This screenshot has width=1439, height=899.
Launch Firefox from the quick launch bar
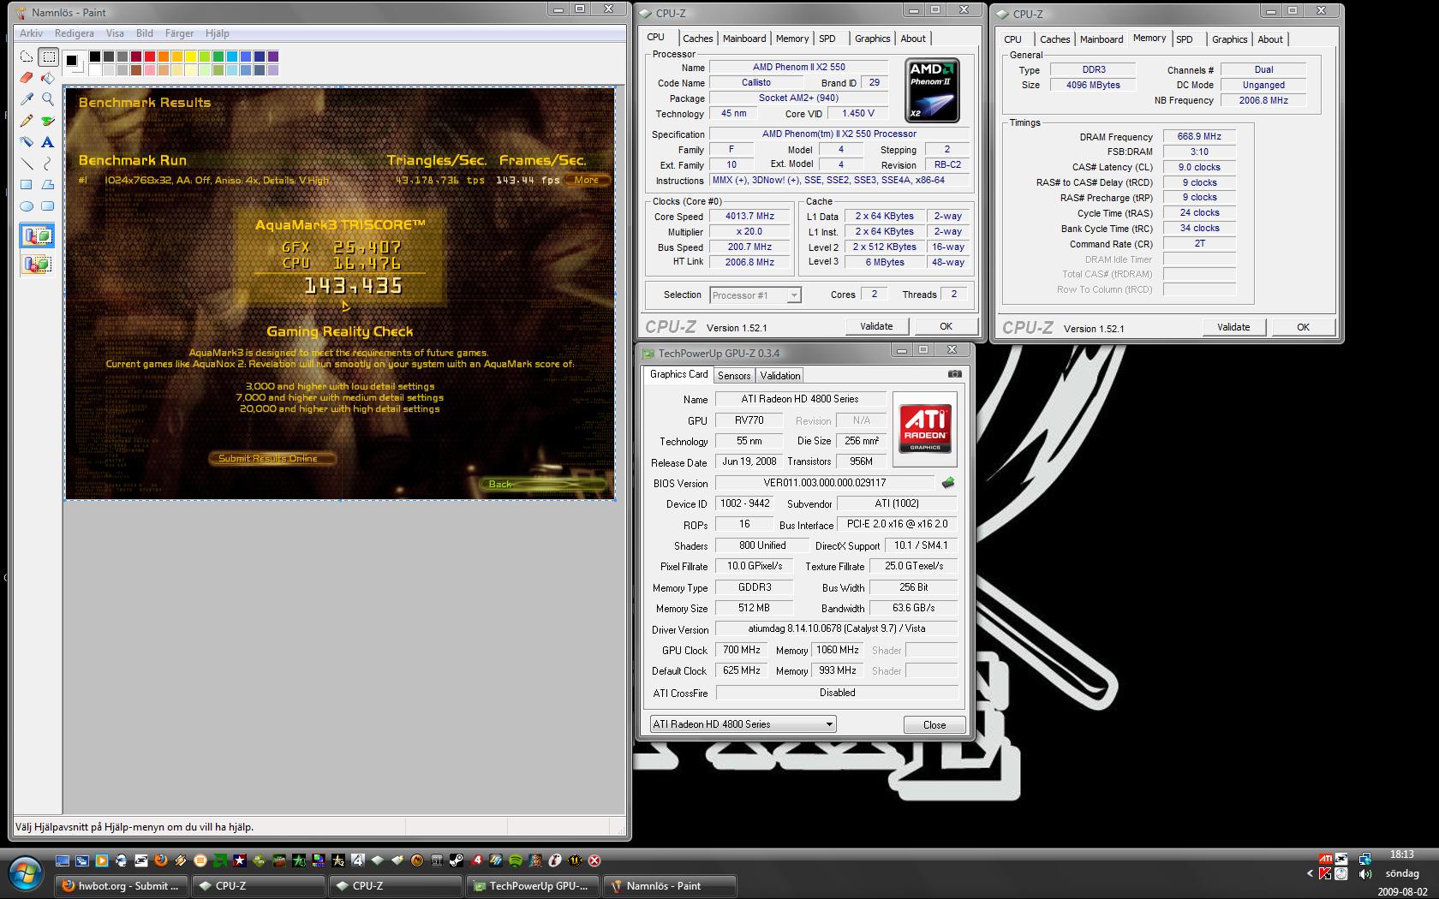click(x=160, y=860)
